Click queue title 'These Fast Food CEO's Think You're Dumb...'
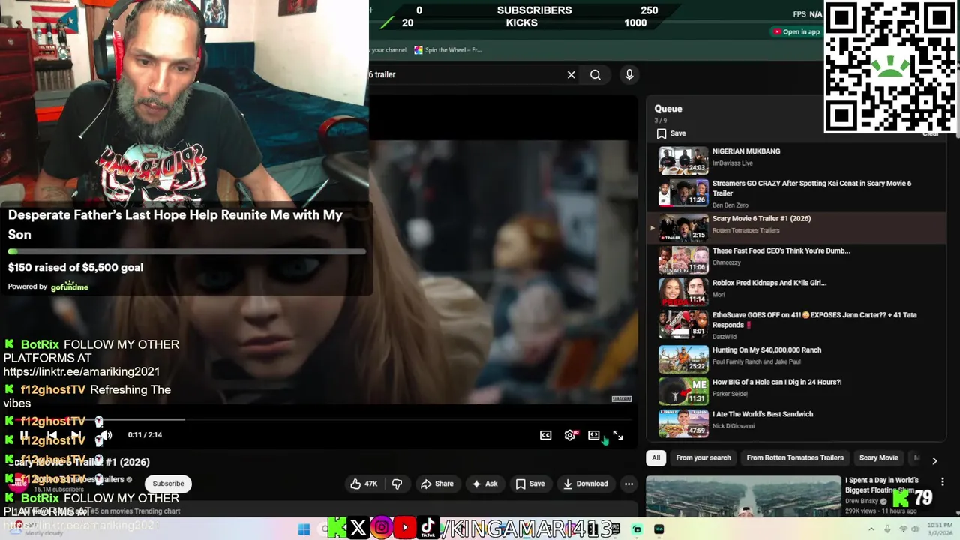Image resolution: width=960 pixels, height=540 pixels. pos(781,250)
